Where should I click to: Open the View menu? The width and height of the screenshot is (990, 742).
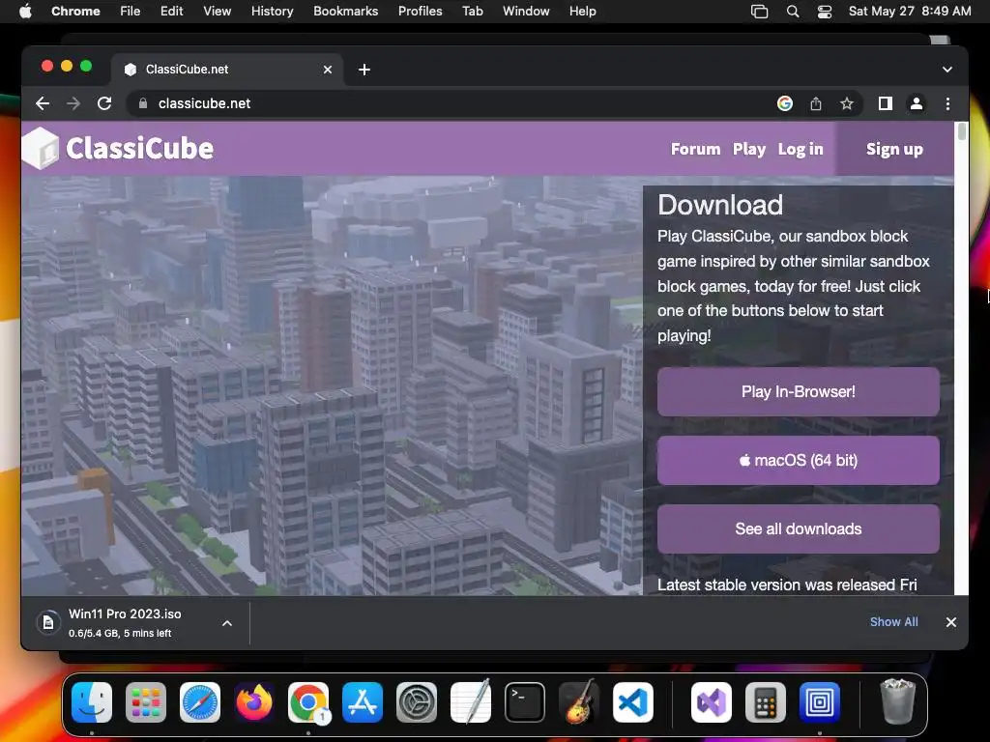pyautogui.click(x=217, y=12)
